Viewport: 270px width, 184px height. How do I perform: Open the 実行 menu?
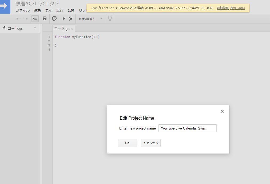coord(60,10)
